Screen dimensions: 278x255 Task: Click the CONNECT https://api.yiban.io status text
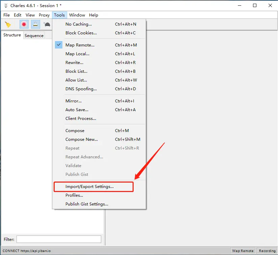pos(27,251)
